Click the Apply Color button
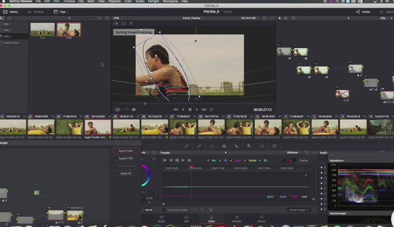Screen dimensions: 394x227 (126, 151)
